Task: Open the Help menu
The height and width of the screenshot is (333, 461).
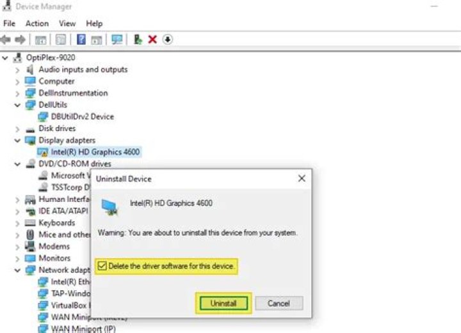Action: click(x=94, y=24)
